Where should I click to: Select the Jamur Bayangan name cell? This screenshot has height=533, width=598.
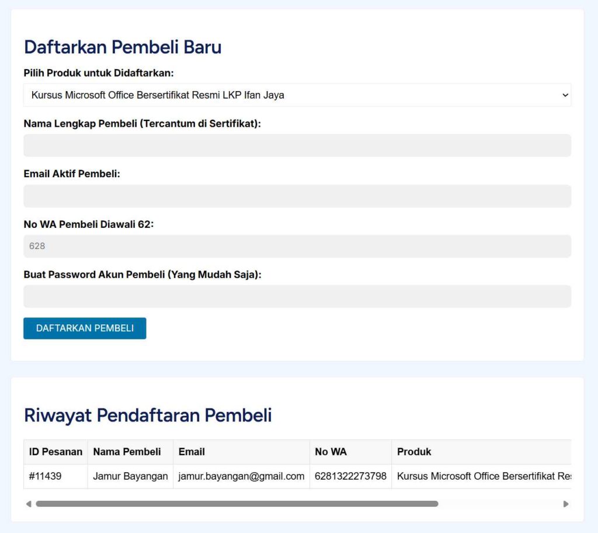point(130,476)
